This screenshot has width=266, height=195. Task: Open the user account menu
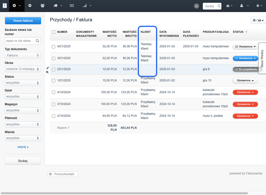[x=244, y=6]
